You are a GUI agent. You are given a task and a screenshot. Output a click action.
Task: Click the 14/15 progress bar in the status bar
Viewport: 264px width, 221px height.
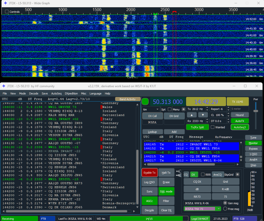coord(149,218)
